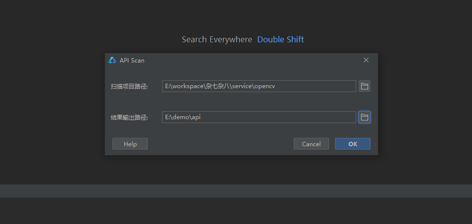Cancel the API Scan dialog
Image resolution: width=472 pixels, height=224 pixels.
click(x=311, y=144)
